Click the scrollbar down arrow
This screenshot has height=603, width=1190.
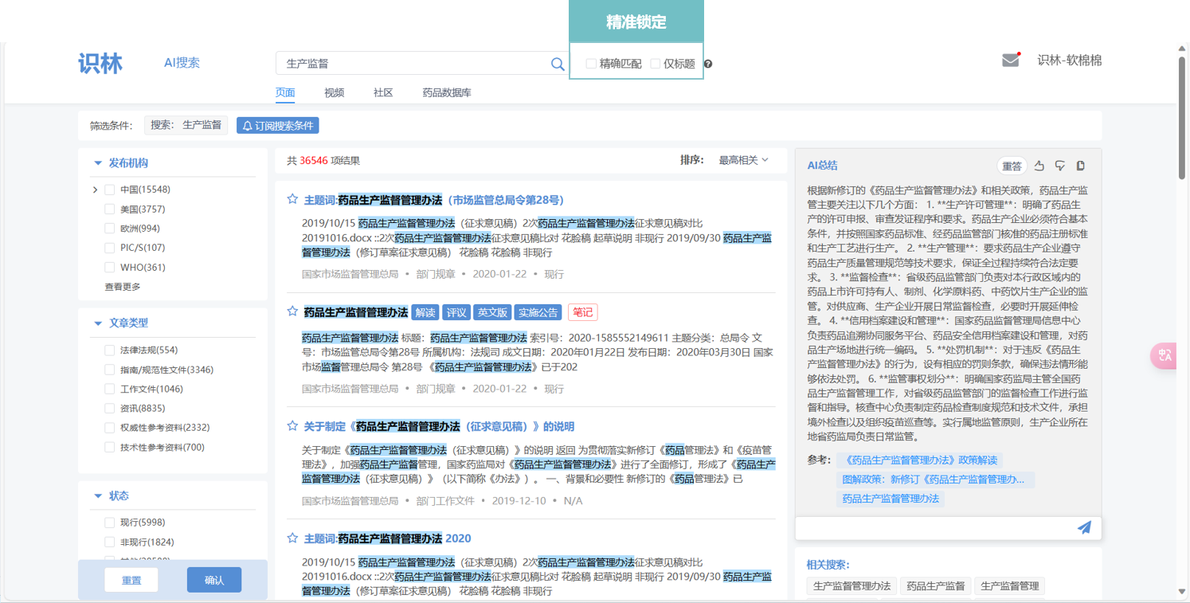[x=1182, y=592]
